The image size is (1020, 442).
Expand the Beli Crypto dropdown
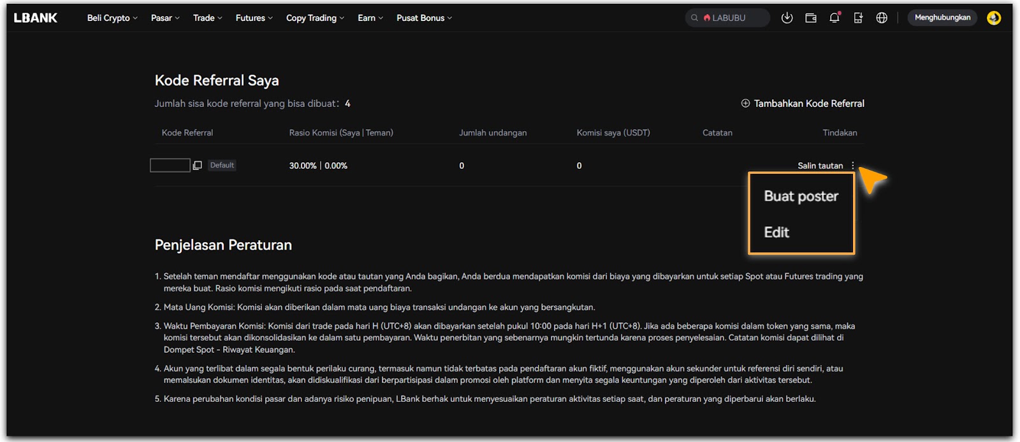pos(112,18)
